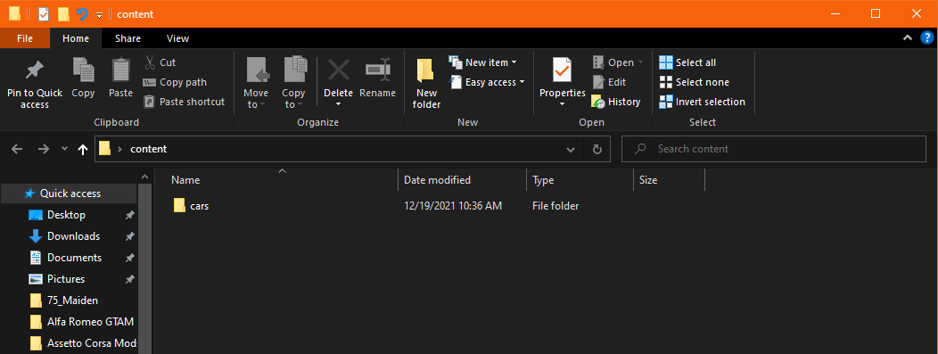This screenshot has height=354, width=938.
Task: Click Select none
Action: point(694,82)
